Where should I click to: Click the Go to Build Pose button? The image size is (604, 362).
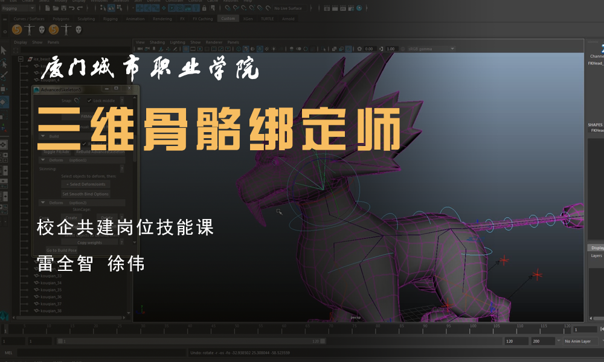(62, 250)
